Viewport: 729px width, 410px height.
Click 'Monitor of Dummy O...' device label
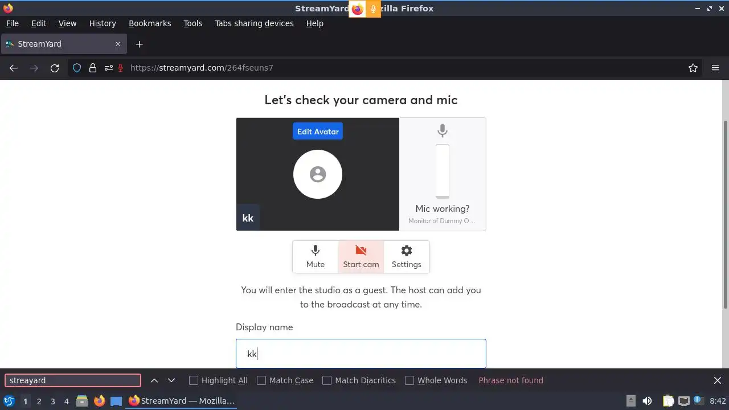pyautogui.click(x=442, y=221)
